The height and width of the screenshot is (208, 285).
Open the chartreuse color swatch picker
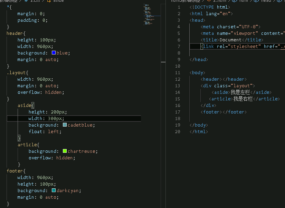tap(65, 151)
